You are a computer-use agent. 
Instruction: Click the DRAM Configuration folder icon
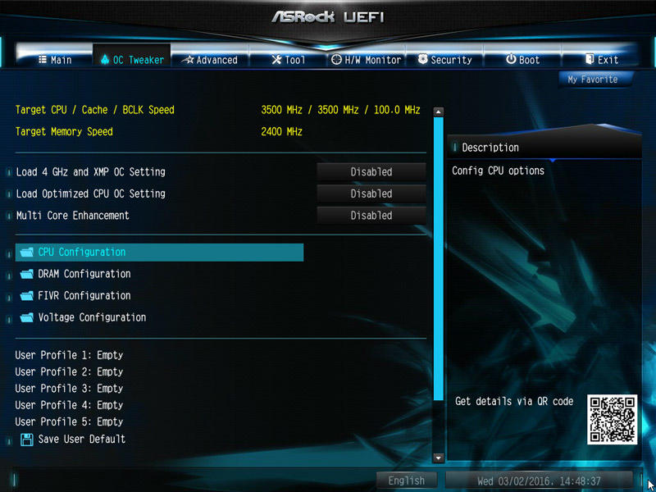(27, 274)
